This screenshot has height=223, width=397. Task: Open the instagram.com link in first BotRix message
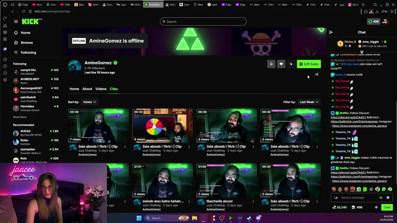(359, 126)
